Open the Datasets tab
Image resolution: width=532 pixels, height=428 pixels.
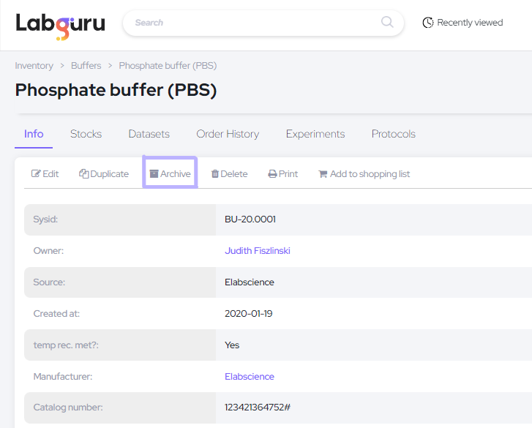(149, 134)
